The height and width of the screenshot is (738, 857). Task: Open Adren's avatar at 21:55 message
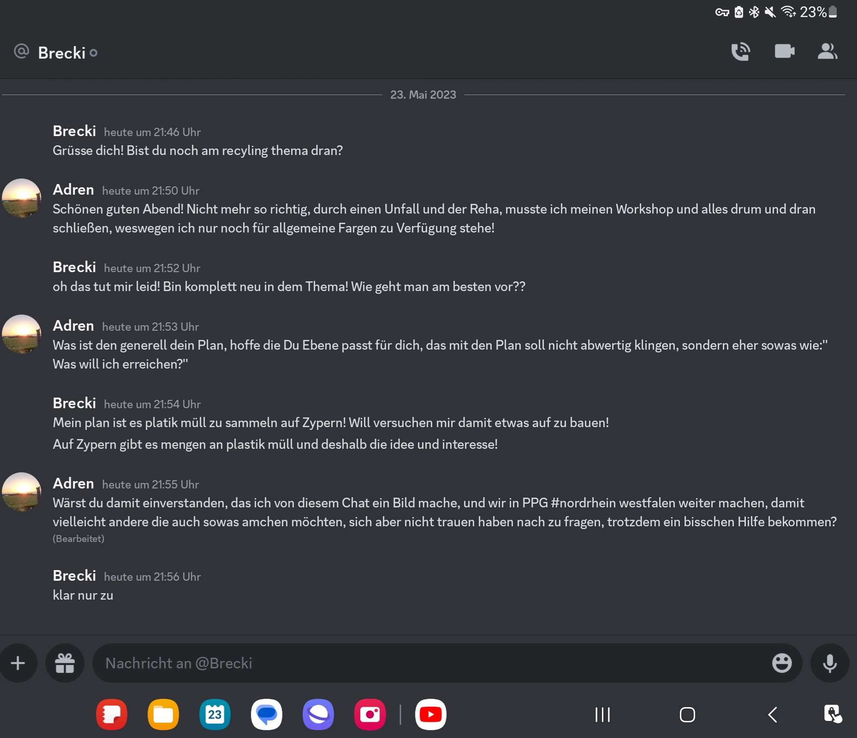22,492
